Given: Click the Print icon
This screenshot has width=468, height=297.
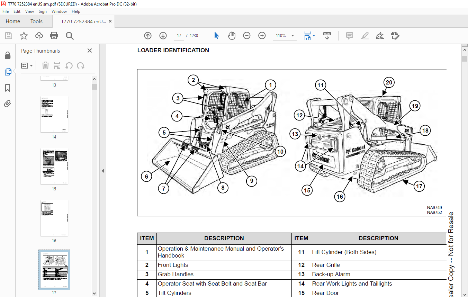Looking at the screenshot, I should (54, 36).
